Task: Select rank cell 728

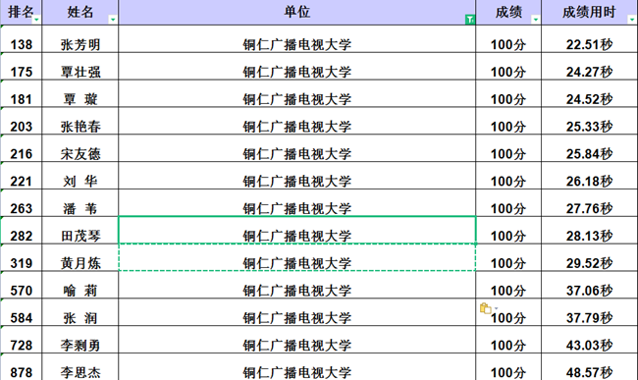Action: (22, 340)
